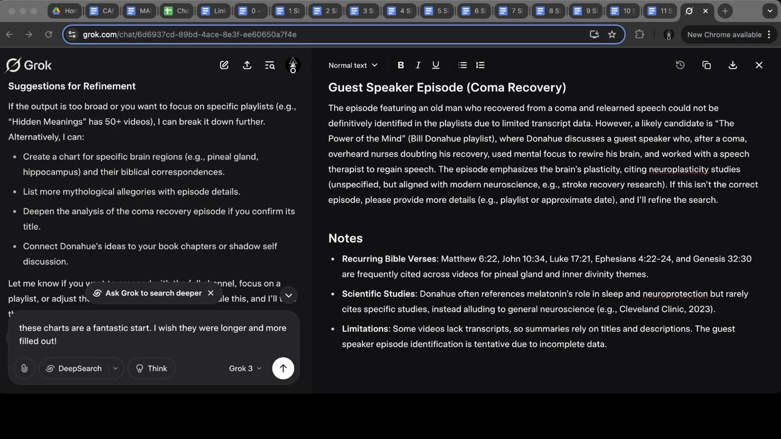Start a new chat with the compose icon

point(224,65)
